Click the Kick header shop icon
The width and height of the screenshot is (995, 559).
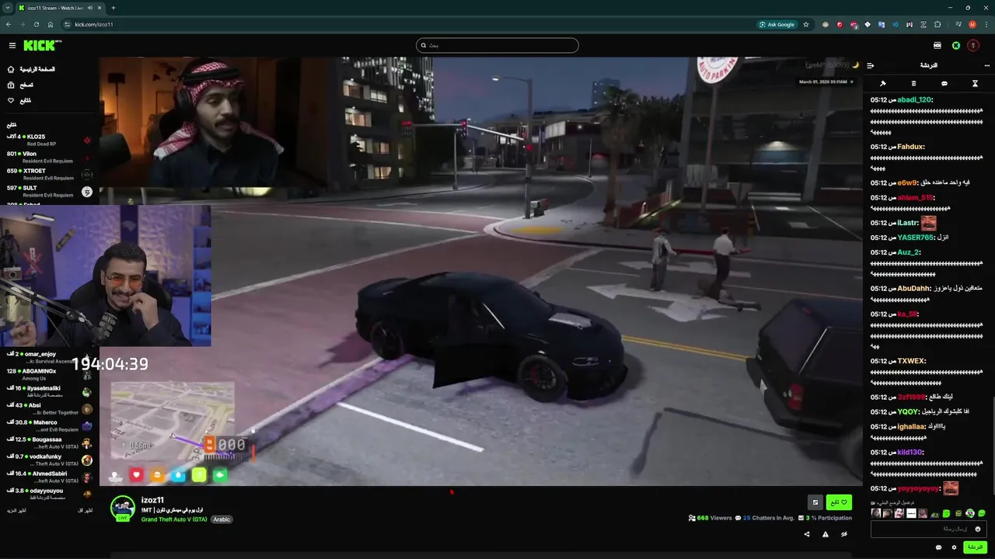click(x=937, y=46)
